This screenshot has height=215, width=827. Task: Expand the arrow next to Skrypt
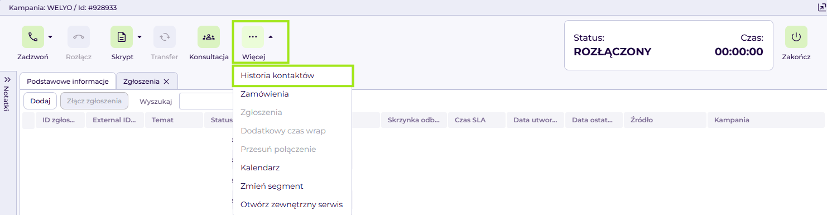[140, 37]
